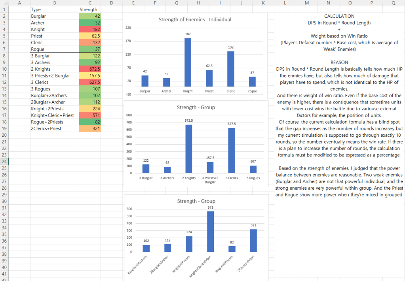
Task: Select the 3 Clerics bar in the middle chart
Action: [231, 150]
